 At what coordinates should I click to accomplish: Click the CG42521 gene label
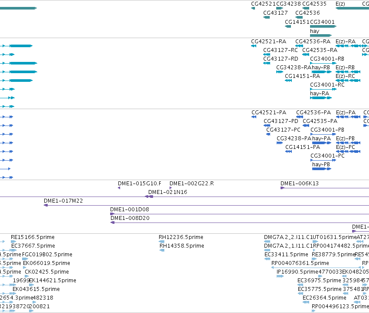(x=263, y=4)
